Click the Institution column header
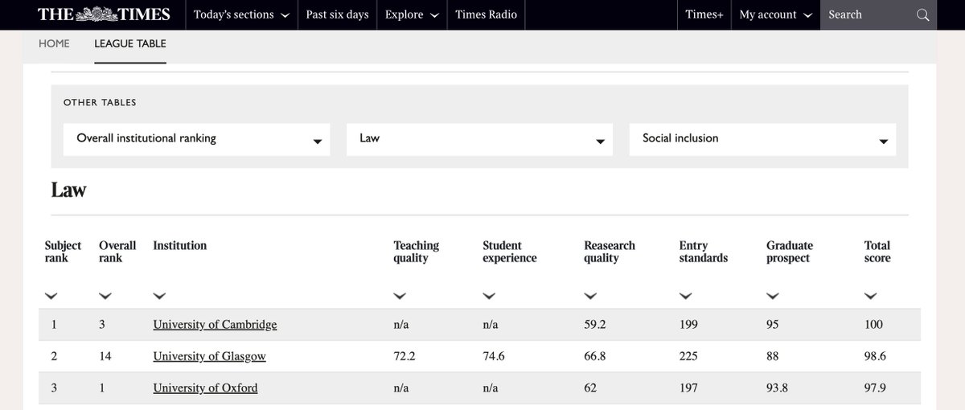This screenshot has width=965, height=410. [x=180, y=246]
